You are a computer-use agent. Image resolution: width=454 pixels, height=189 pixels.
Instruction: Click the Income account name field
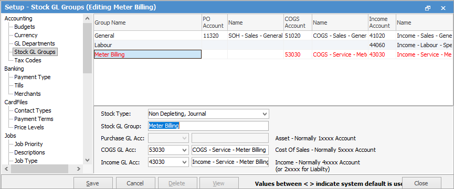[x=230, y=162]
